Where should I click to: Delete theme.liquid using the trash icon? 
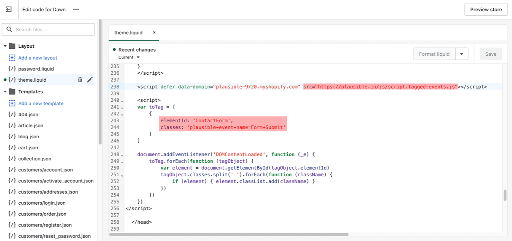point(80,80)
